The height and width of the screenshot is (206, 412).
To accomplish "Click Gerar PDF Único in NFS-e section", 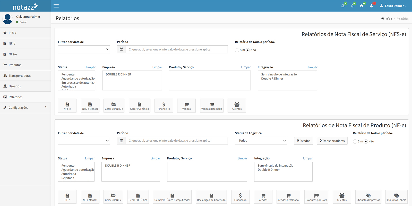I will [140, 106].
